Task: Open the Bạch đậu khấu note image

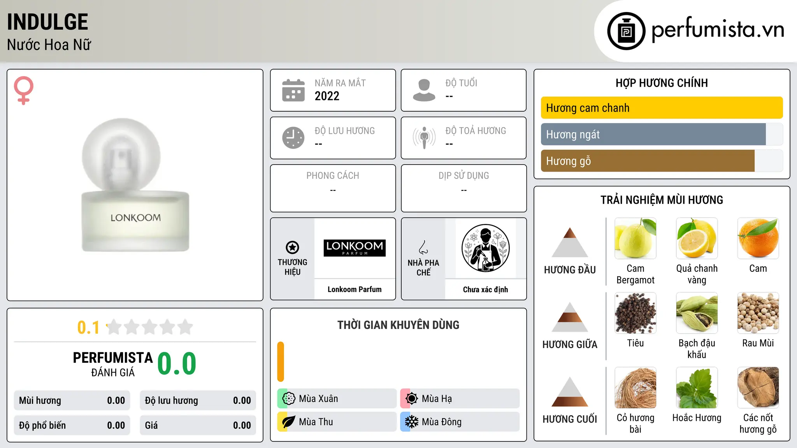Action: [697, 313]
